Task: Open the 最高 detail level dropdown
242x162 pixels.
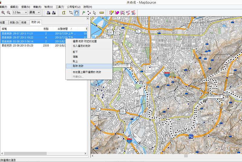Action: click(38, 12)
